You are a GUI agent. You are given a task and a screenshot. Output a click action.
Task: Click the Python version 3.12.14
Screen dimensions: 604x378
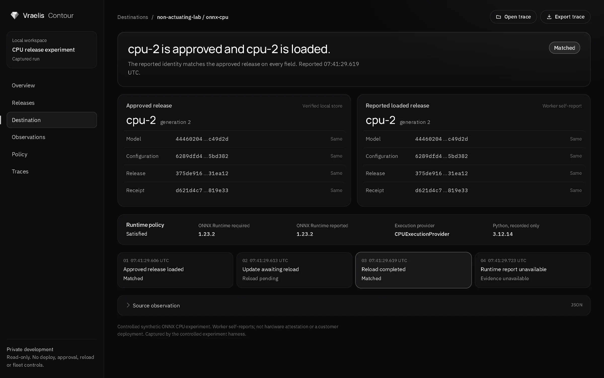[503, 234]
